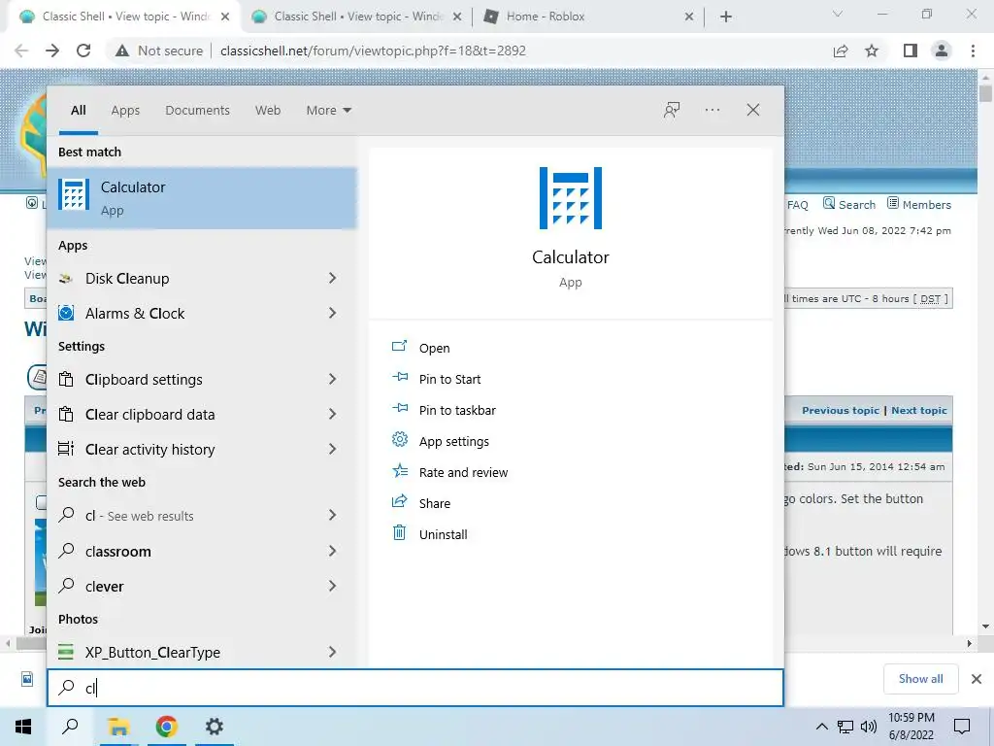This screenshot has width=994, height=746.
Task: Click the Clear clipboard data icon
Action: [x=66, y=414]
